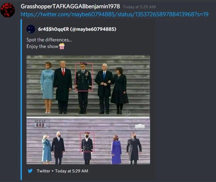Image resolution: width=216 pixels, height=182 pixels.
Task: Click the blue embed accent bar
Action: coord(21,100)
